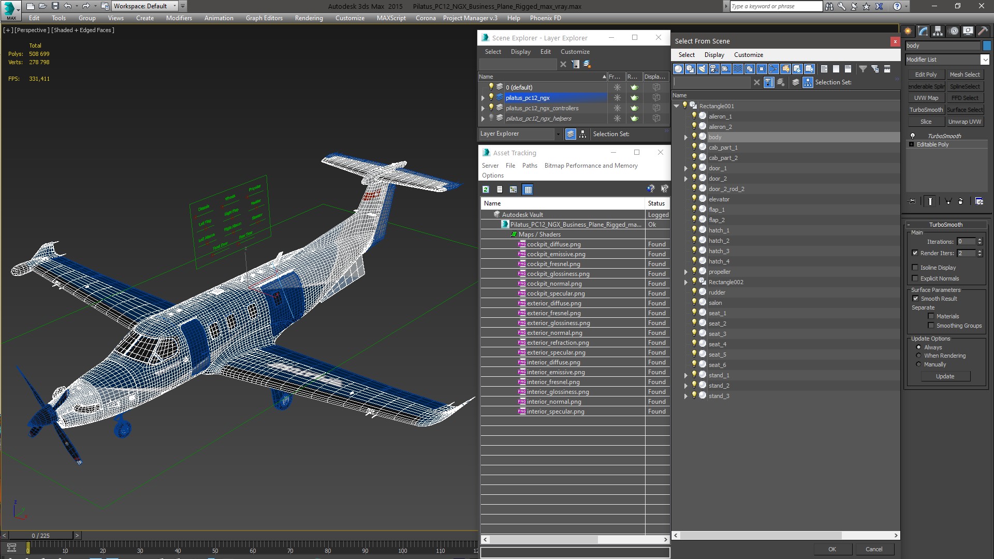
Task: Click Remove modifier trash icon
Action: [960, 201]
